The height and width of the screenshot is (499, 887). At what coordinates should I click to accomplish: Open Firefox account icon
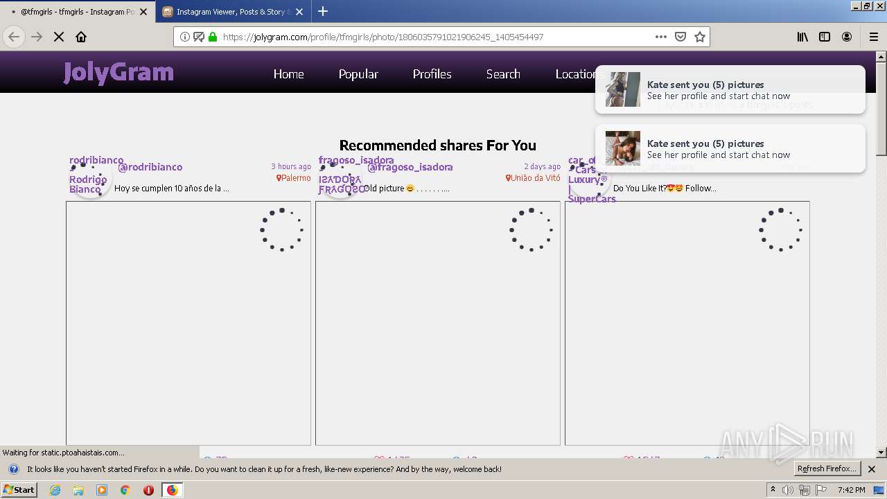click(x=847, y=37)
